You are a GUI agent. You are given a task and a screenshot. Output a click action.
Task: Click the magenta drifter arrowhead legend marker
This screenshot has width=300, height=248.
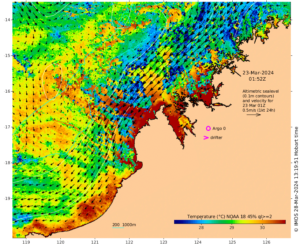[206, 137]
